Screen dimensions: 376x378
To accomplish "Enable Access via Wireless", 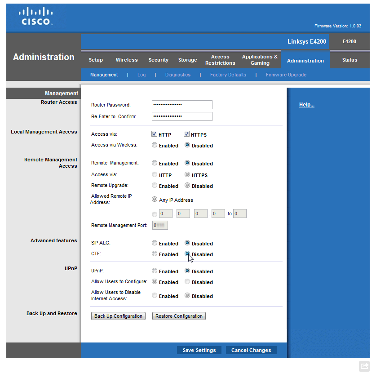I will pyautogui.click(x=155, y=145).
